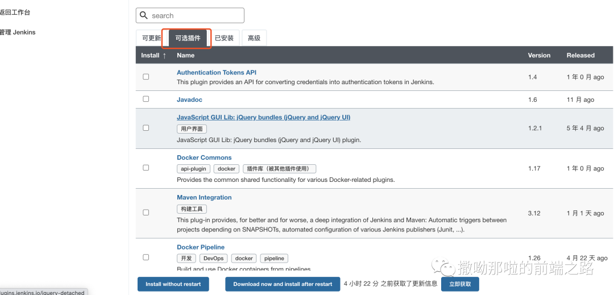This screenshot has height=295, width=614.
Task: Check the Maven Integration checkbox
Action: [x=146, y=213]
